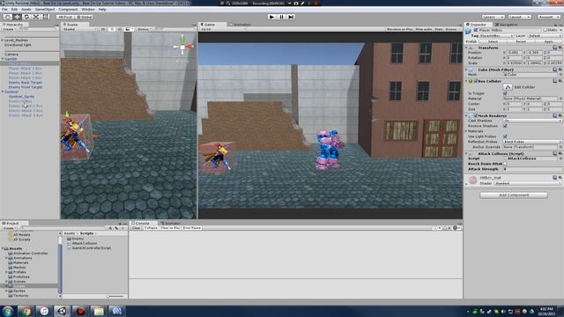The height and width of the screenshot is (317, 564).
Task: Select the Move tool in the toolbar
Action: pyautogui.click(x=17, y=17)
